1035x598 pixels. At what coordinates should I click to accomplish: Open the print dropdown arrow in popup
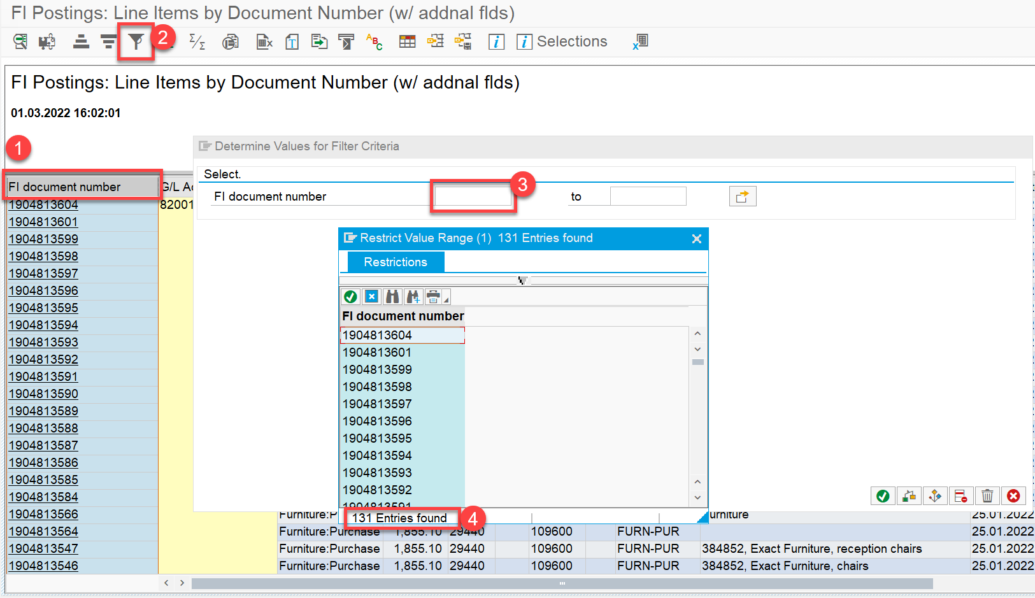coord(446,299)
